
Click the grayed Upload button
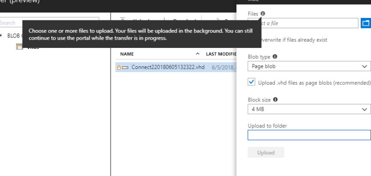266,152
